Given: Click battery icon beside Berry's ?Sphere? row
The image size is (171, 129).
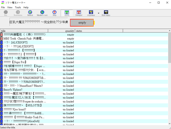Looking at the screenshot, I should click(x=1, y=90).
